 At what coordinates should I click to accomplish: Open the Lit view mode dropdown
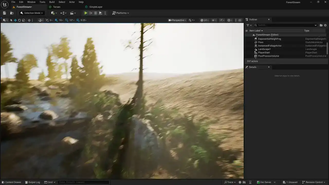coord(205,20)
